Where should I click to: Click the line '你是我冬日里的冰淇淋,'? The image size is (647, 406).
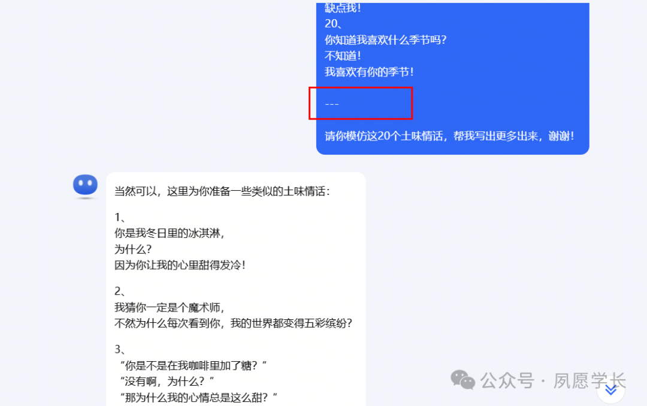coord(169,233)
